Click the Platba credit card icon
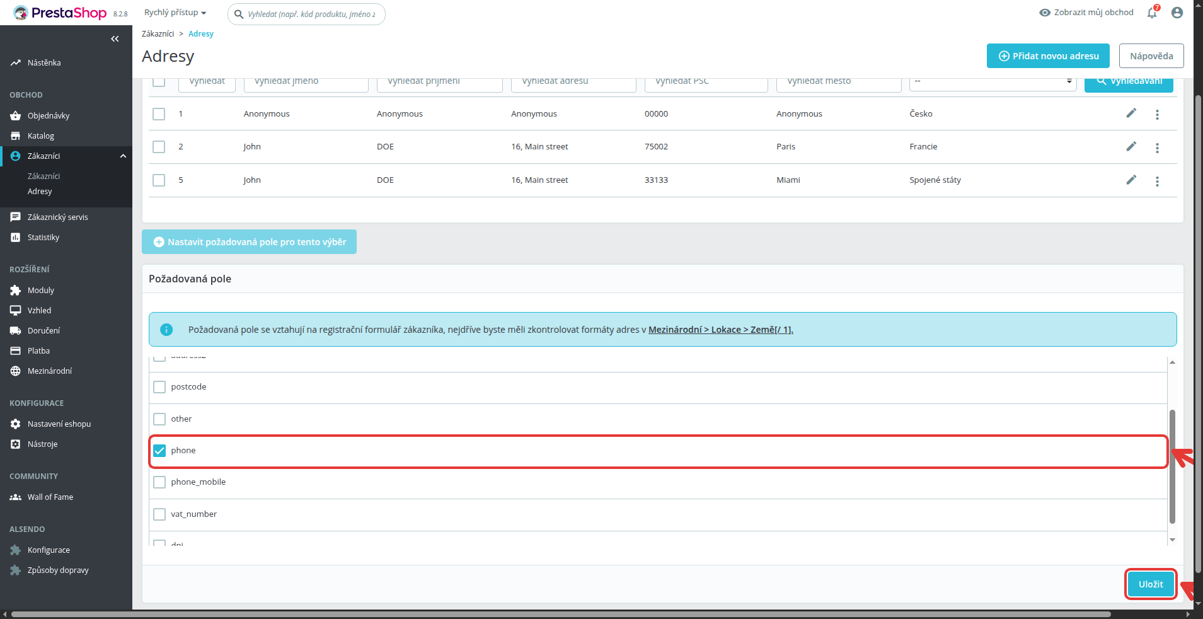This screenshot has height=619, width=1203. point(16,350)
